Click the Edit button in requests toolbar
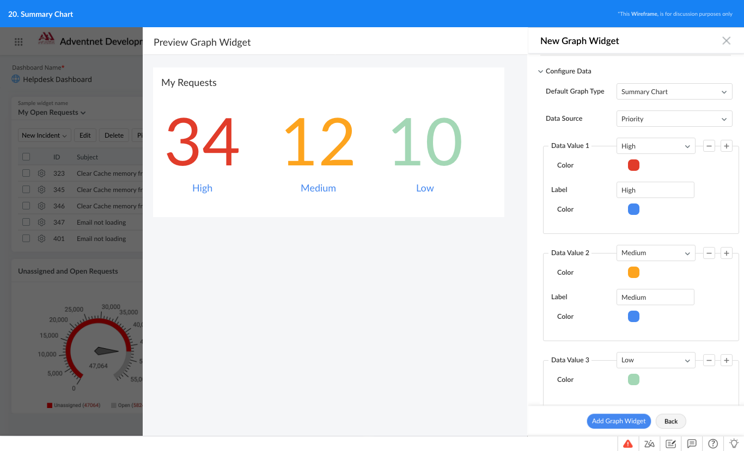 pos(85,135)
